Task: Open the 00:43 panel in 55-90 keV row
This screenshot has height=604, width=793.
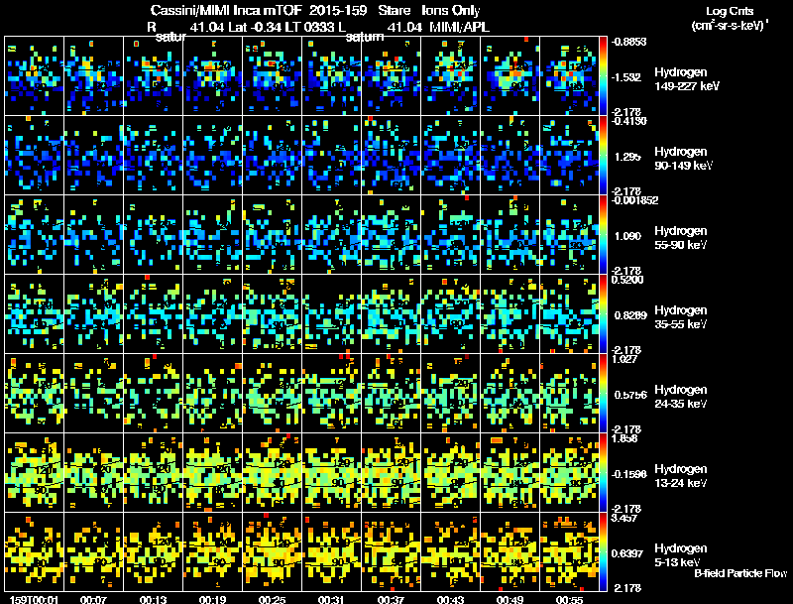Action: pyautogui.click(x=450, y=235)
